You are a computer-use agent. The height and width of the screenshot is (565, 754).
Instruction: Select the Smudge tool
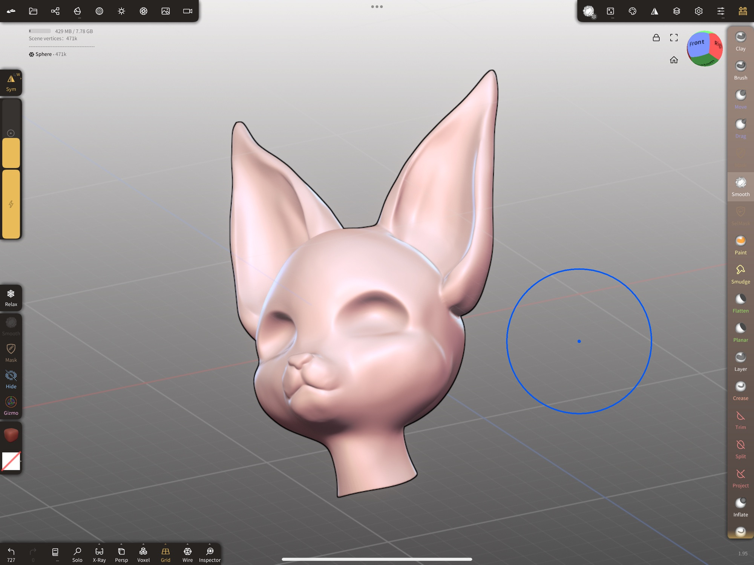[x=740, y=274]
